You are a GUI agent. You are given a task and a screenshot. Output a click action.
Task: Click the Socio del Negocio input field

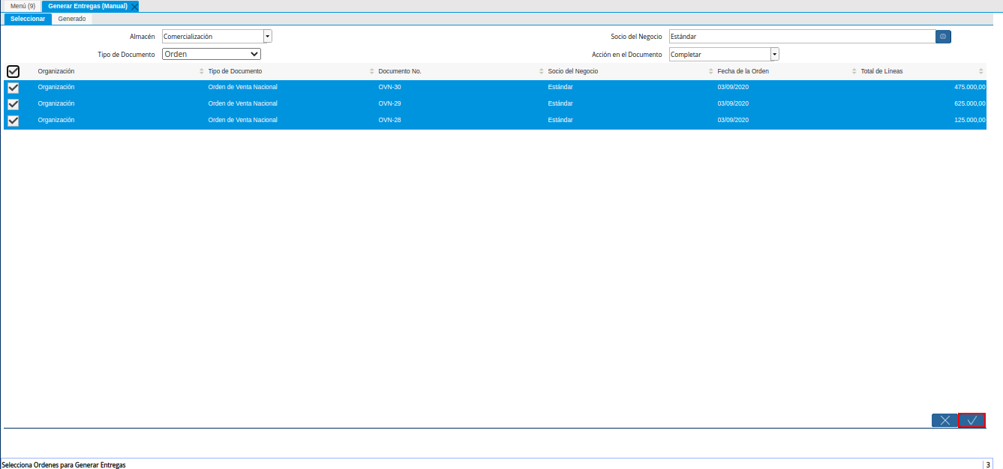pyautogui.click(x=801, y=36)
